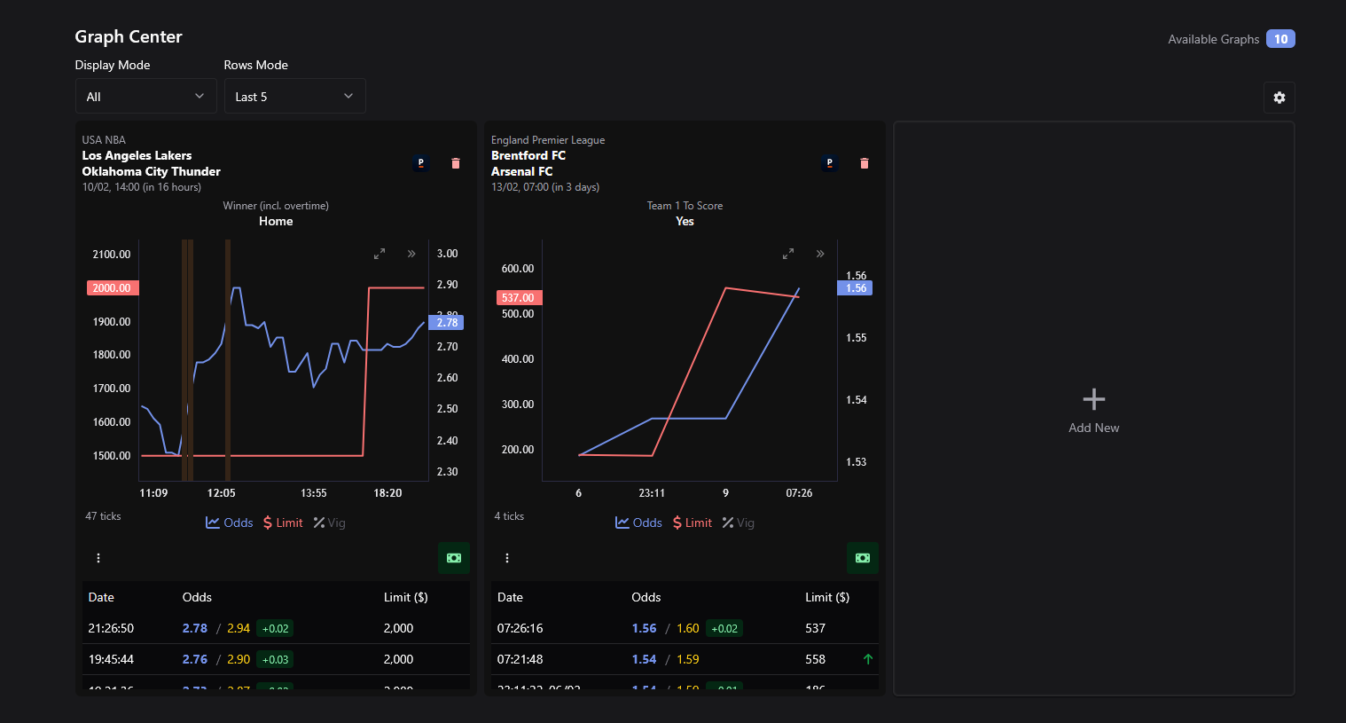Click the green money button under the Lakers chart
This screenshot has width=1346, height=723.
click(x=454, y=558)
